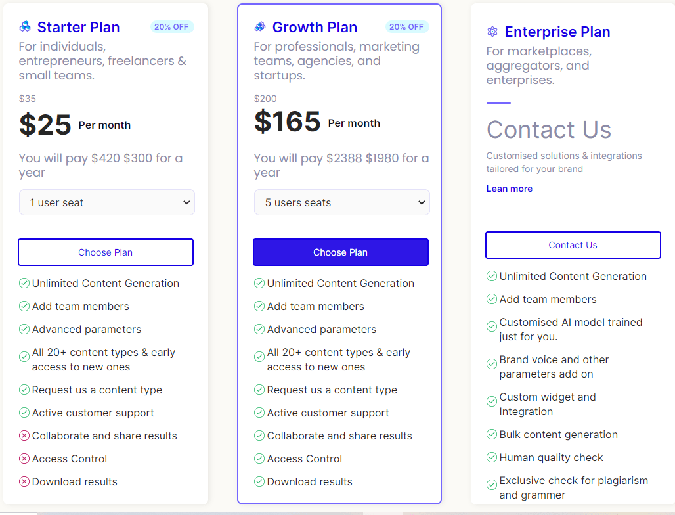Click red X beside Collaborate and share results

[x=24, y=436]
